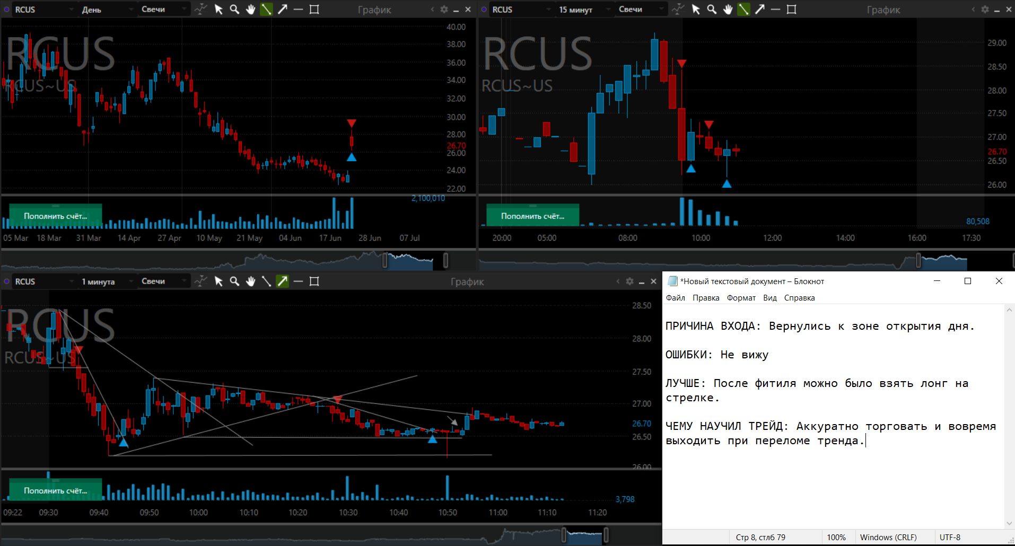Open the gear settings of the daily chart

[444, 10]
